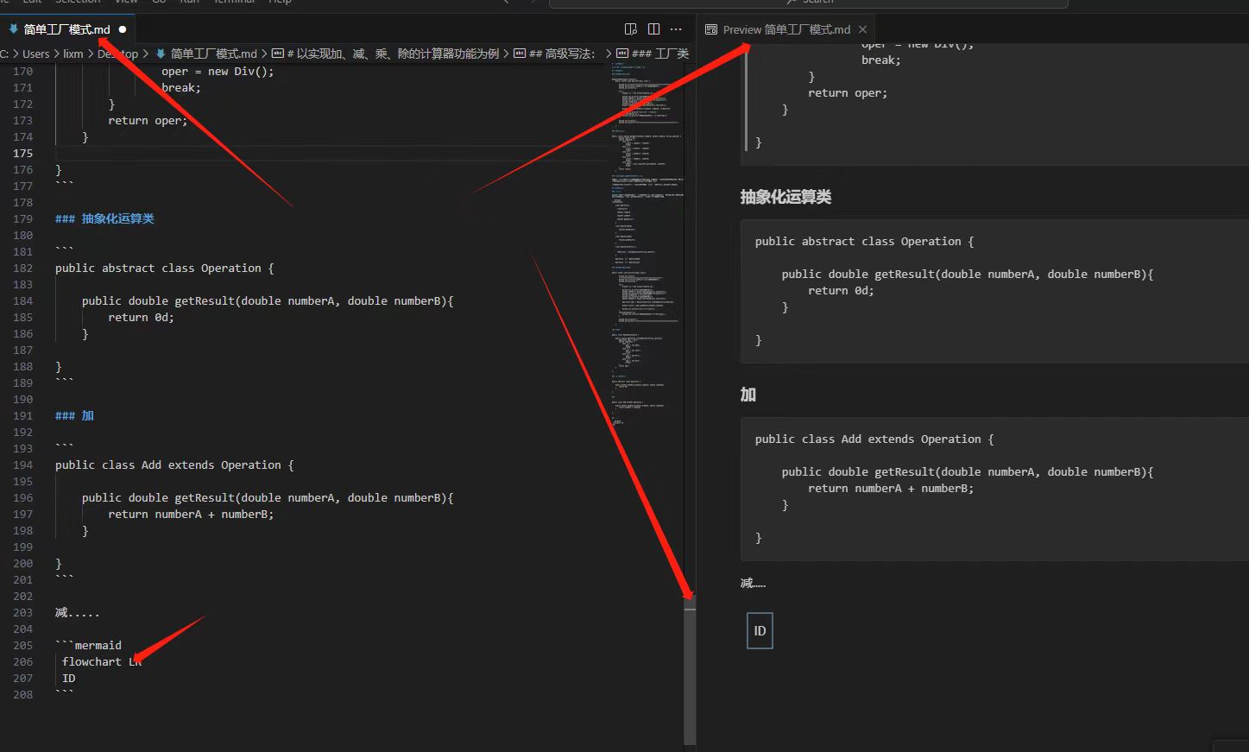The image size is (1249, 752).
Task: Close the Preview 简单工厂模式.md tab
Action: click(x=862, y=29)
